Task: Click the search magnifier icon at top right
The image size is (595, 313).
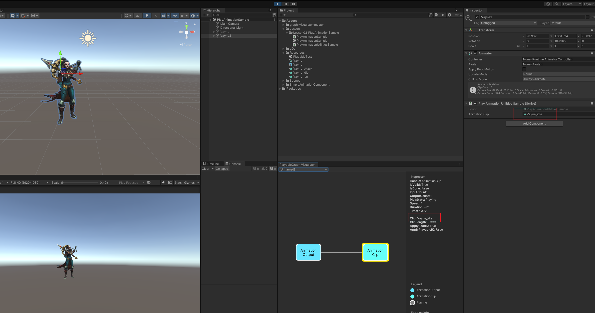Action: (557, 4)
